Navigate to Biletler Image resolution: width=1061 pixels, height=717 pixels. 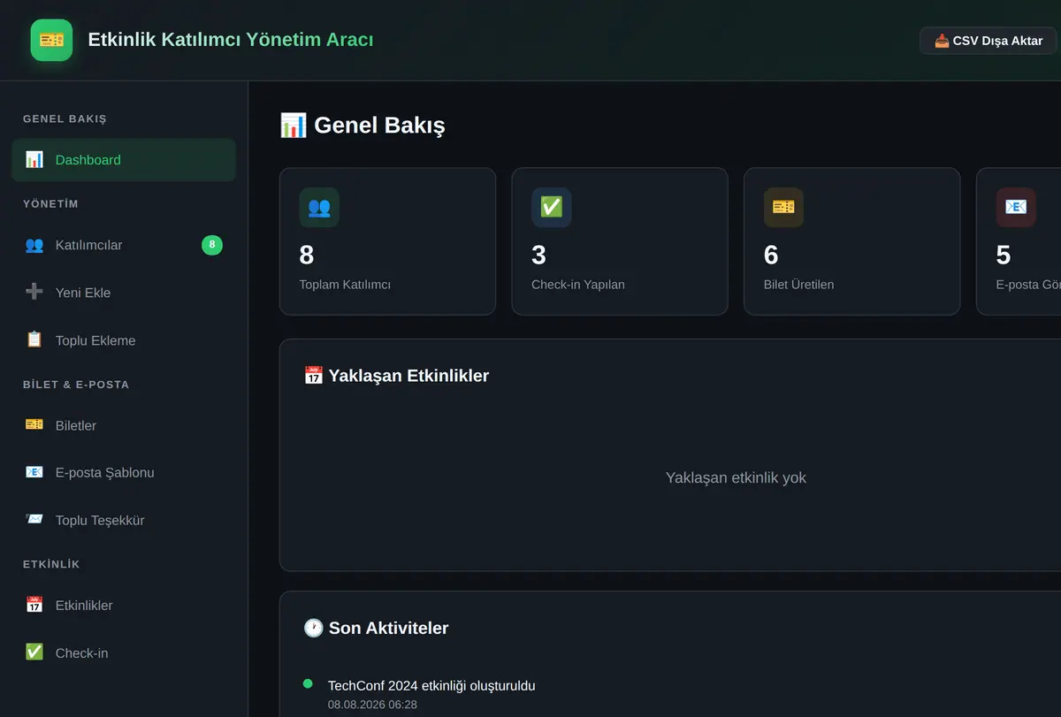[124, 425]
